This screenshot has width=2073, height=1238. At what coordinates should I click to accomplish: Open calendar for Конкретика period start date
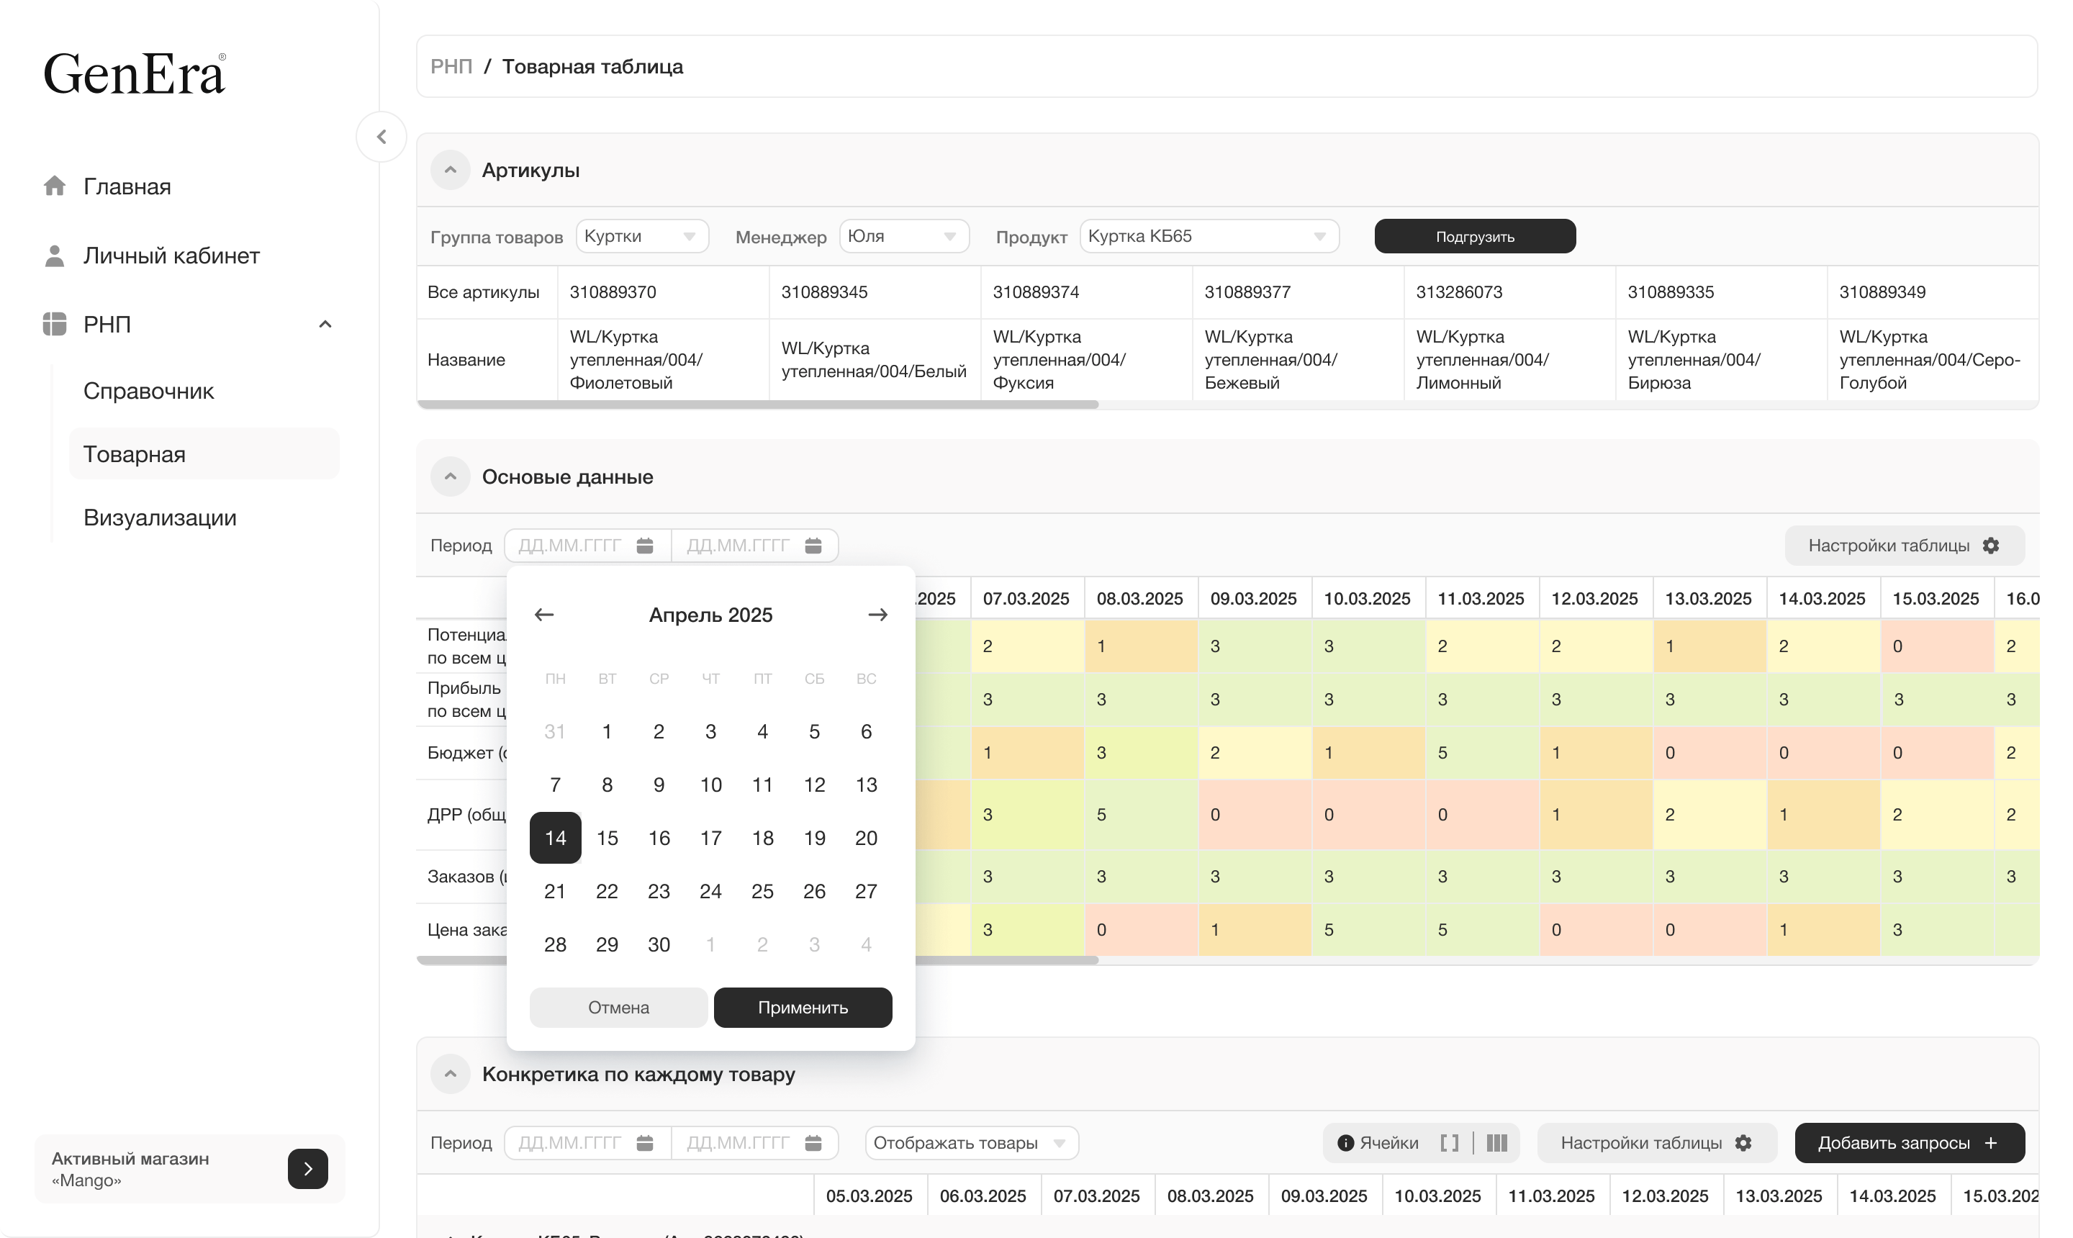tap(645, 1143)
